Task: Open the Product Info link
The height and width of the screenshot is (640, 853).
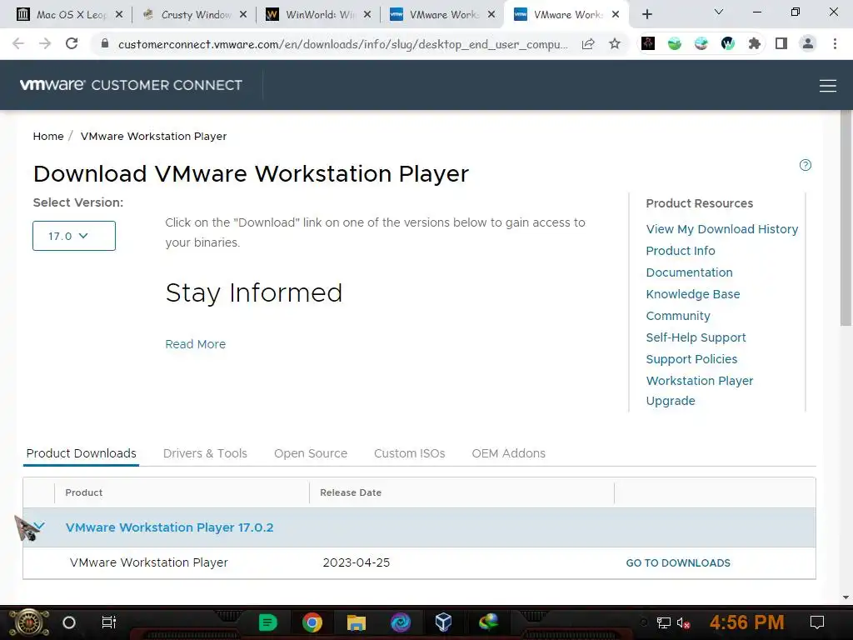Action: (681, 251)
